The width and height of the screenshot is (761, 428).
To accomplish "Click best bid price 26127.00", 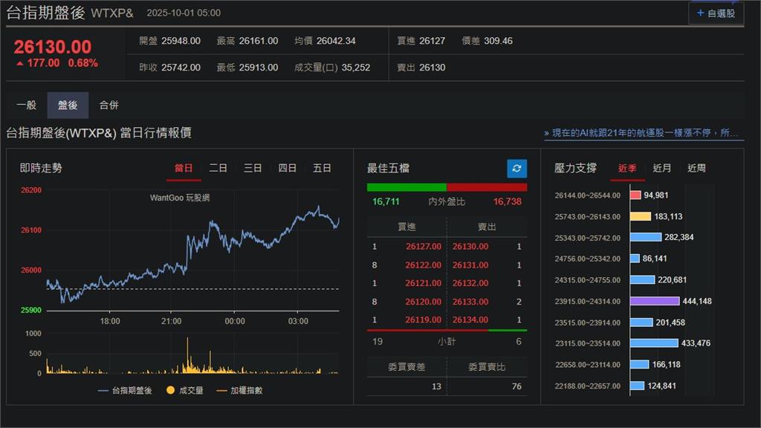I will click(x=424, y=247).
